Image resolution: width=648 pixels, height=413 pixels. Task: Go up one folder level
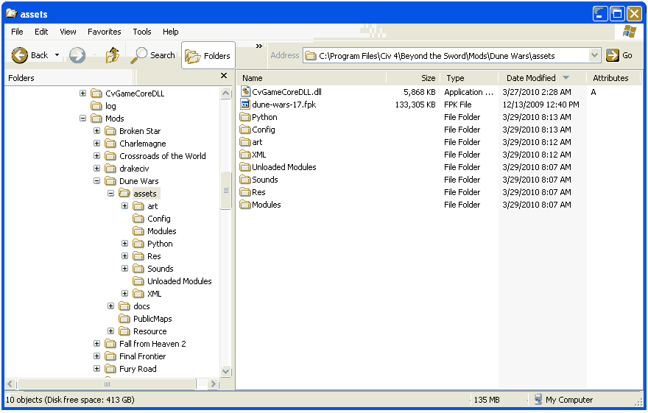coord(112,55)
